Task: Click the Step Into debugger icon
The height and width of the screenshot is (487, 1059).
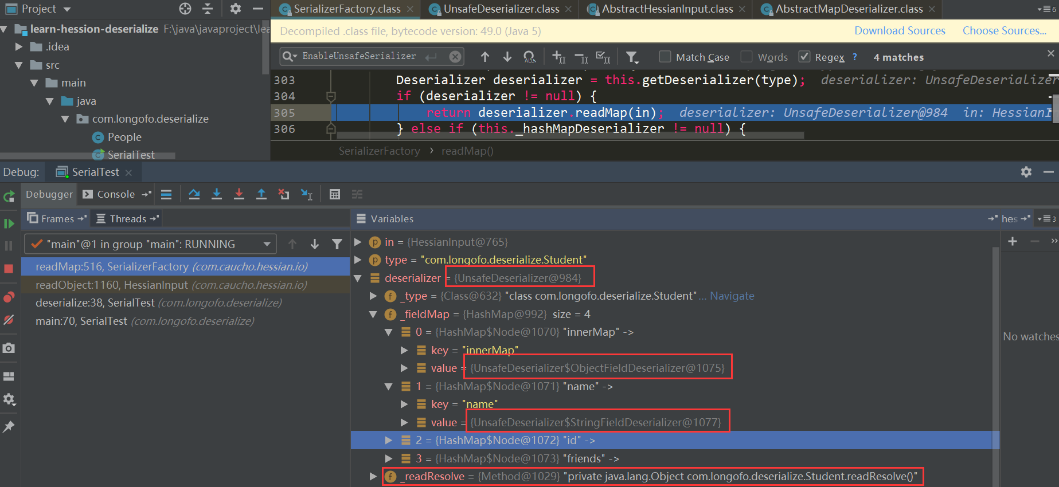Action: click(x=217, y=194)
